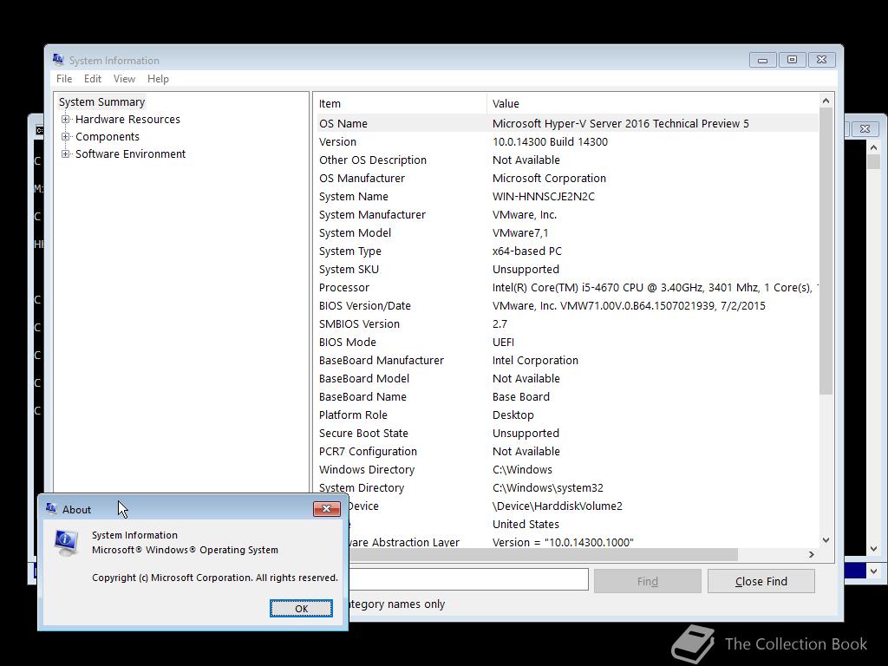This screenshot has height=666, width=888.
Task: Select the Components category
Action: [x=108, y=136]
